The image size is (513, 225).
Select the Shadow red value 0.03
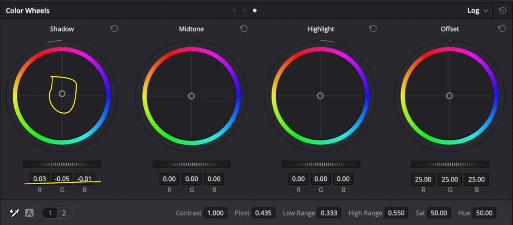(40, 179)
